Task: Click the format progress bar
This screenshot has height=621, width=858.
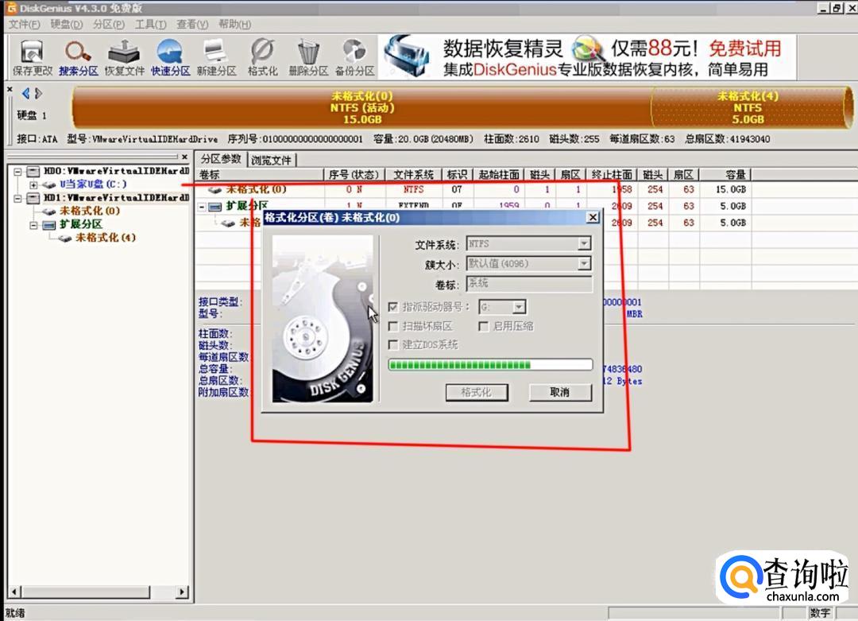Action: pos(490,365)
